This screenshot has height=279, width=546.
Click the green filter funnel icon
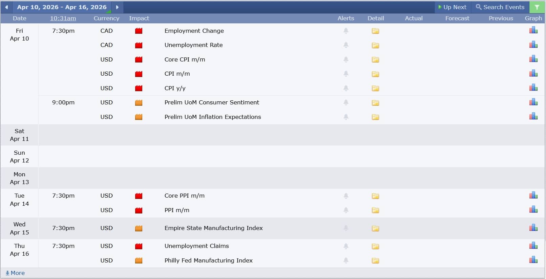(x=537, y=7)
